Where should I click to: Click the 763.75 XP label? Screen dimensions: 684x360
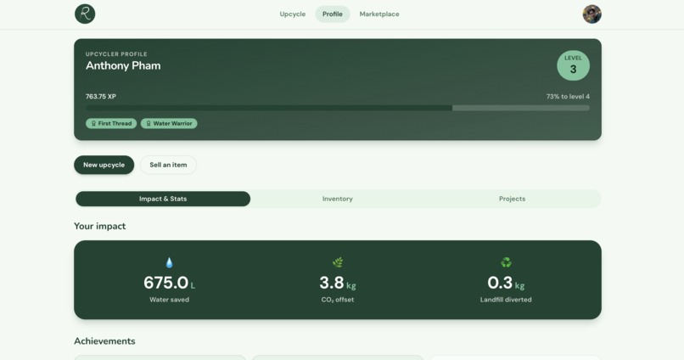pyautogui.click(x=101, y=97)
